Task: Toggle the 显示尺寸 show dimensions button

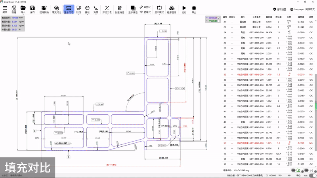Action: [x=69, y=9]
